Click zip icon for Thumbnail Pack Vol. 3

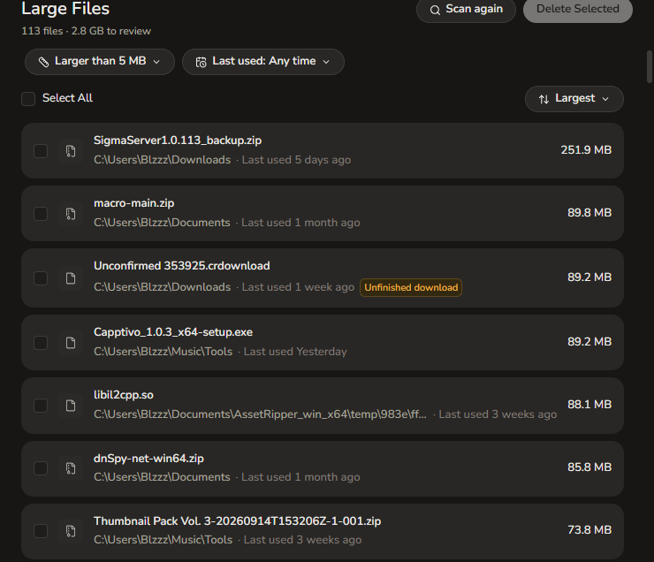pyautogui.click(x=71, y=531)
